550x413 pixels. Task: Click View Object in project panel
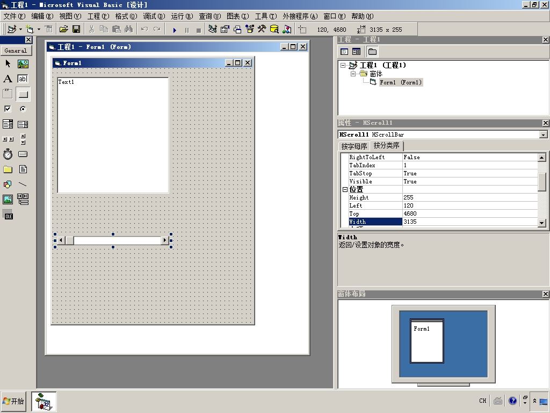[357, 52]
